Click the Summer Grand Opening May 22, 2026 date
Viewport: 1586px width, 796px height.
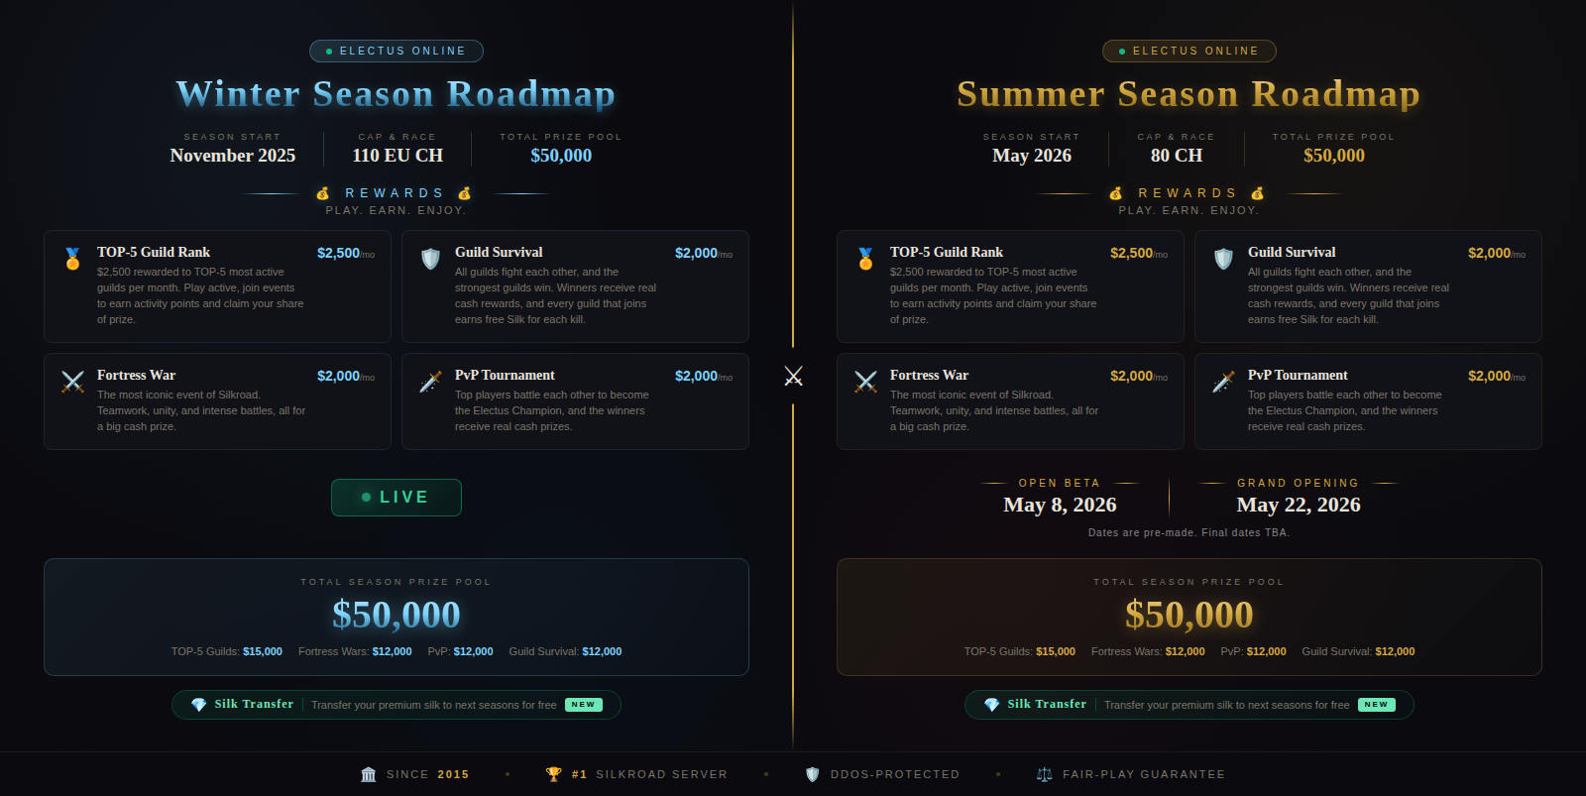[1299, 505]
